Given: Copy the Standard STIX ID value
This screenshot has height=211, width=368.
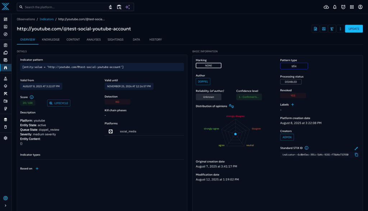Looking at the screenshot, I should (x=356, y=155).
